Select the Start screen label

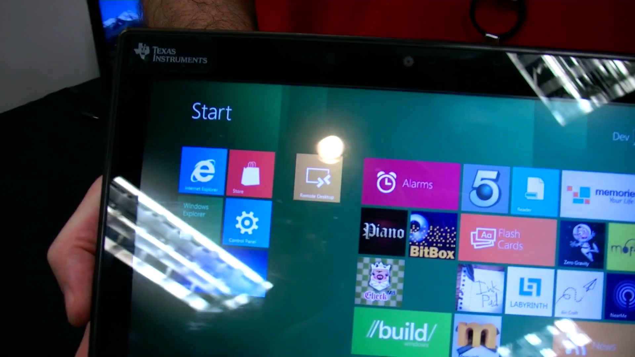[x=212, y=112]
